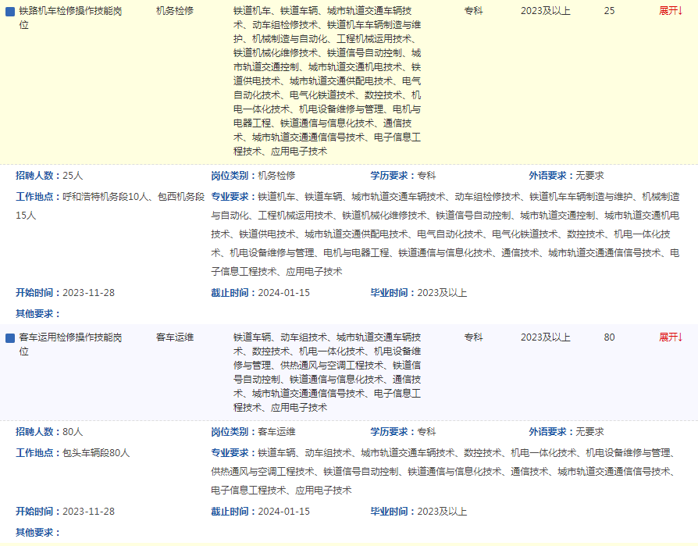Open the 客车运用检修操作技能岗位 job title

coord(70,344)
